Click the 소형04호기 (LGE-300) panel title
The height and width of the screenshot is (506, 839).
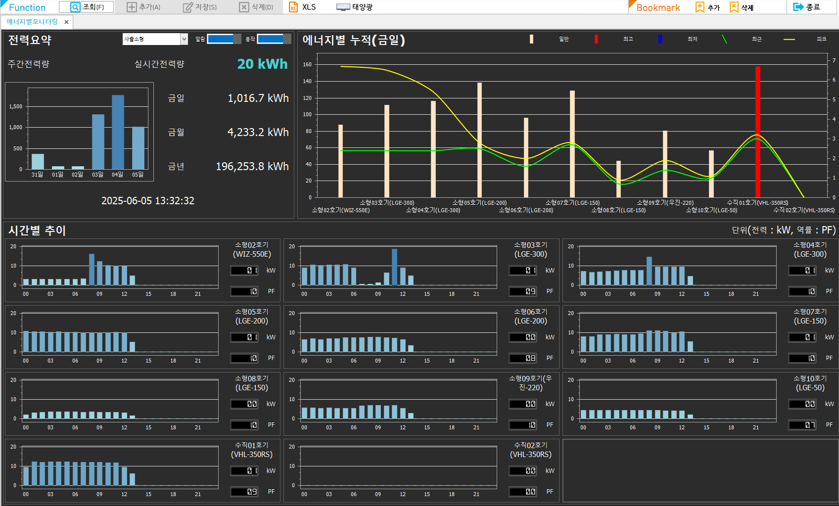810,250
